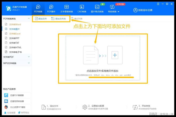Image resolution: width=176 pixels, height=117 pixels.
Task: Click the 2、设置输出配置 step label
Action: tap(96, 106)
